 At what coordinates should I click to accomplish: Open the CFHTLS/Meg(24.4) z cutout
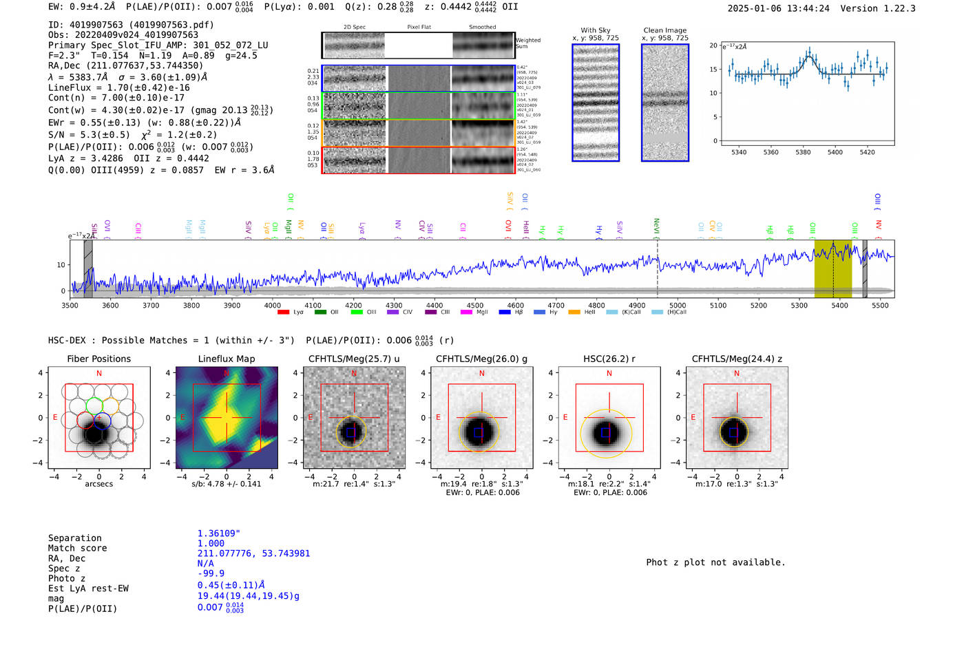[737, 418]
